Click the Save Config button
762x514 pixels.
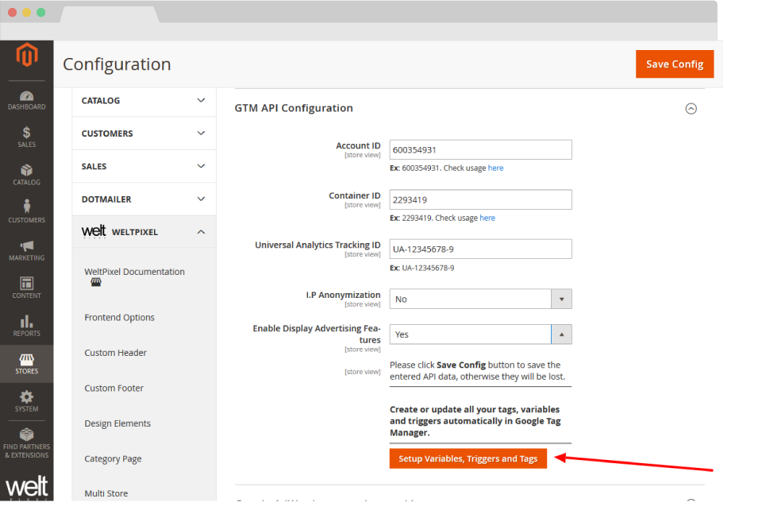674,64
